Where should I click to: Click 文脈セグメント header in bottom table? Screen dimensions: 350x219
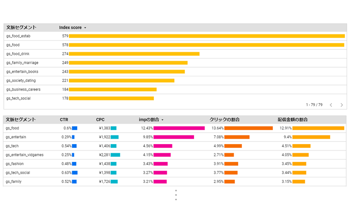[21, 120]
